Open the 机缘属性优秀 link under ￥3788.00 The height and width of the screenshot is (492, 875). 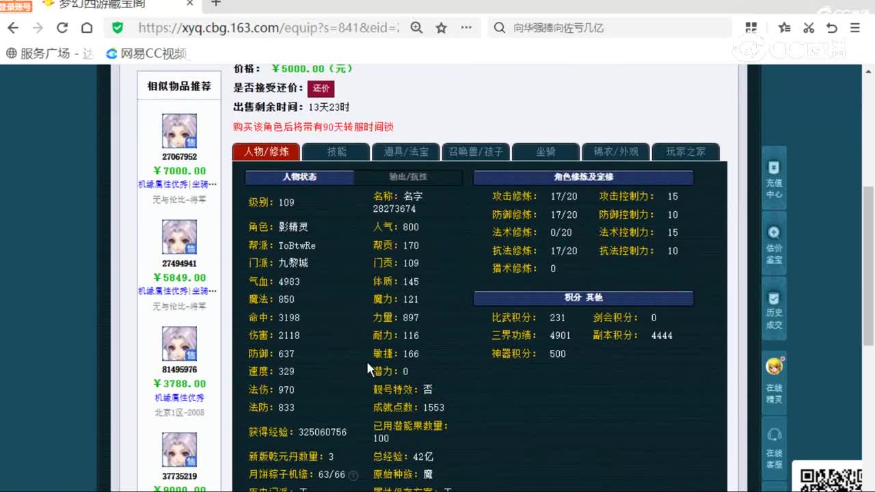pyautogui.click(x=179, y=398)
